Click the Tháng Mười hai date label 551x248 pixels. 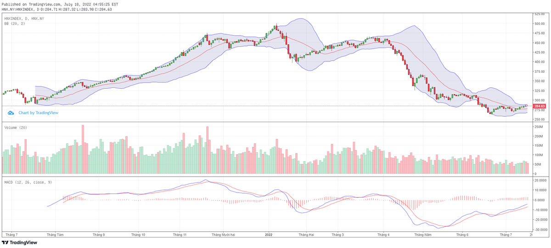click(223, 234)
